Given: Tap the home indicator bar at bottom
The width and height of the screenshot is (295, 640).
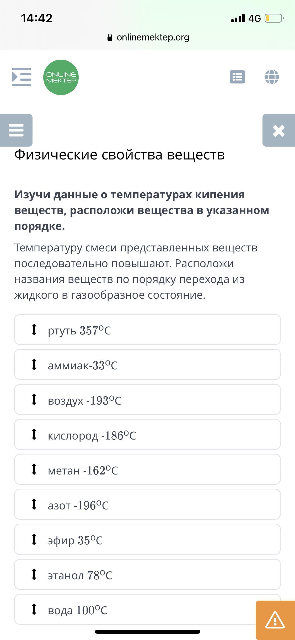Looking at the screenshot, I should (147, 632).
